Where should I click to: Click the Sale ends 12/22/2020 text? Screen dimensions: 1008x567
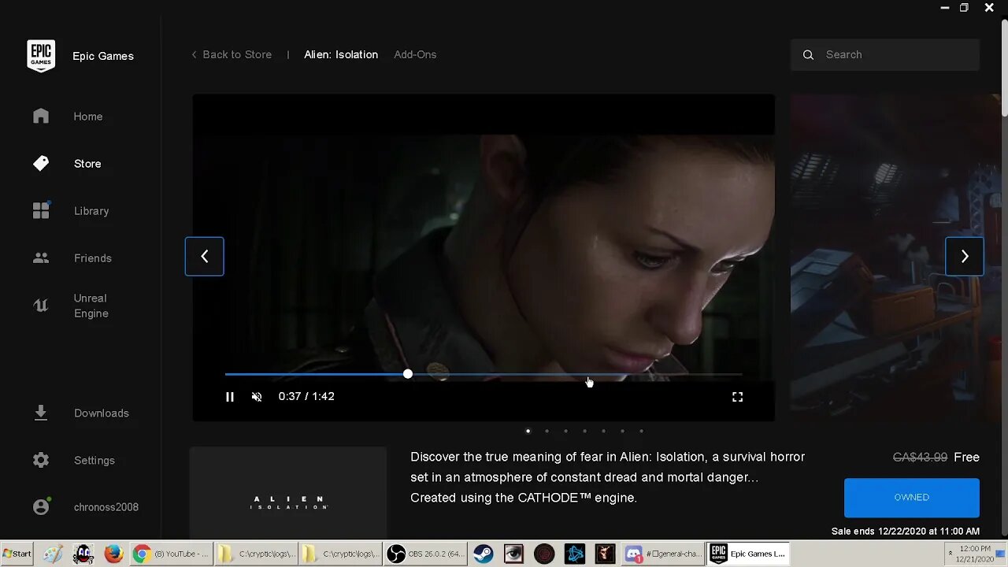(906, 532)
